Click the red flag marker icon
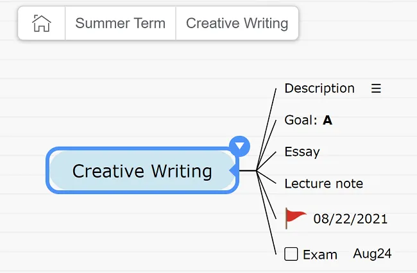The height and width of the screenshot is (273, 417). (x=296, y=218)
